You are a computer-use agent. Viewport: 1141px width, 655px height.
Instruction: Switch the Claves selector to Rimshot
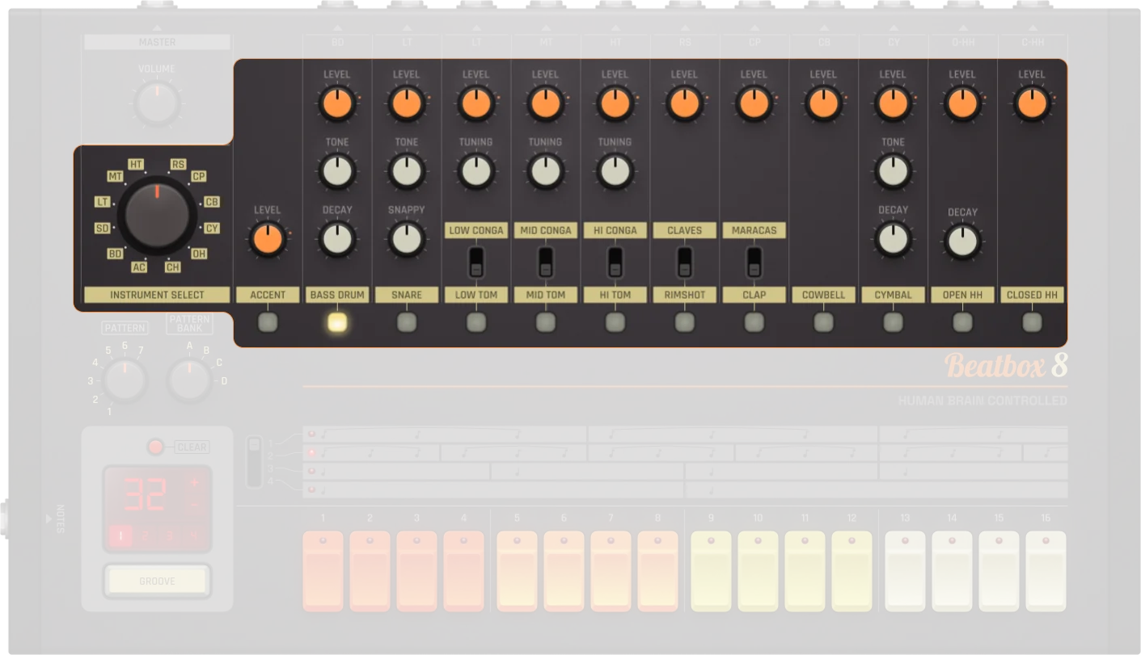(684, 260)
